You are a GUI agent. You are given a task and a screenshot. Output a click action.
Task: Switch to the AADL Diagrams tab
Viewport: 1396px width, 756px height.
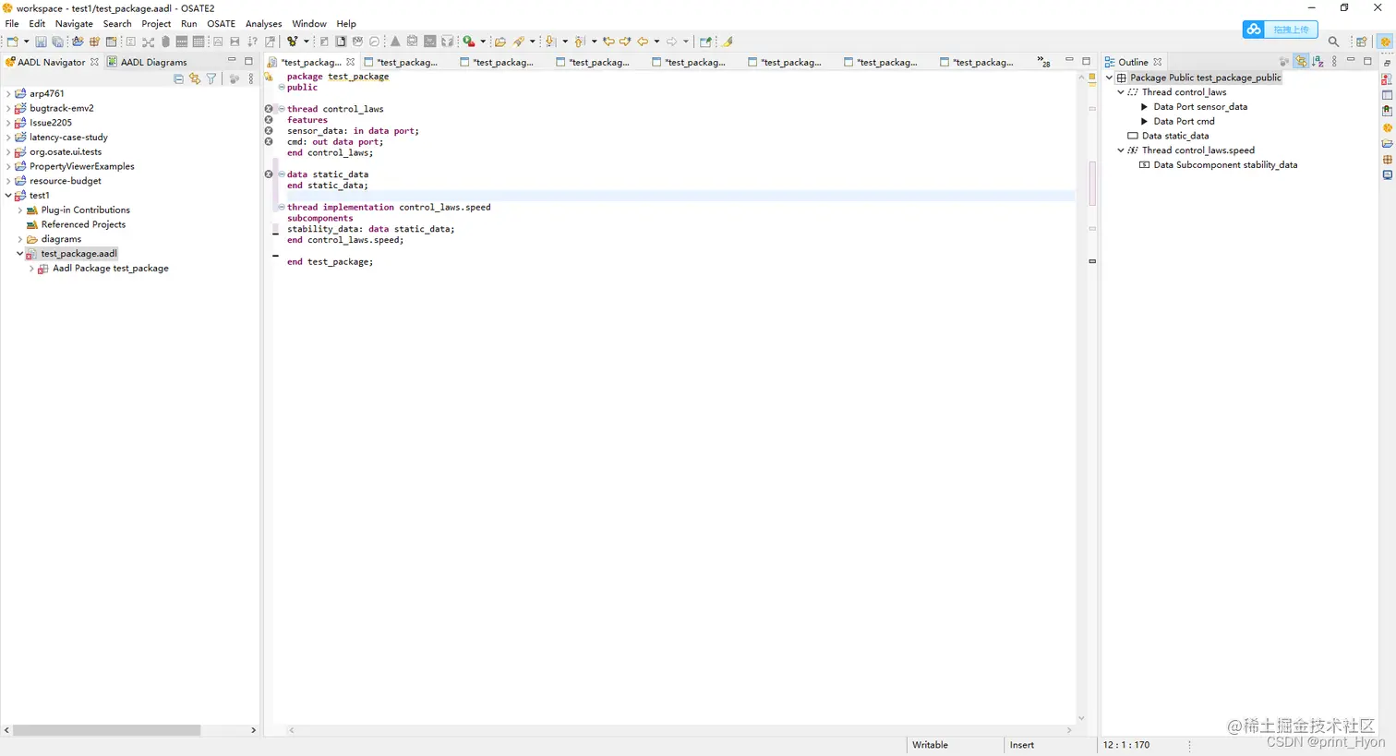(147, 62)
